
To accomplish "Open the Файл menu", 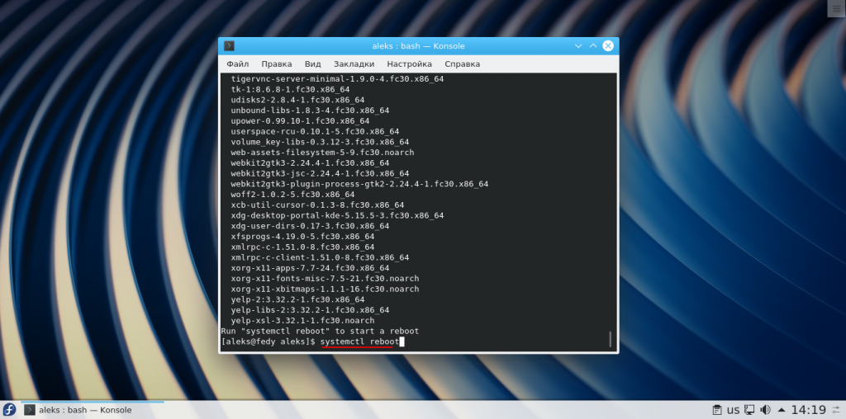I will pyautogui.click(x=238, y=64).
